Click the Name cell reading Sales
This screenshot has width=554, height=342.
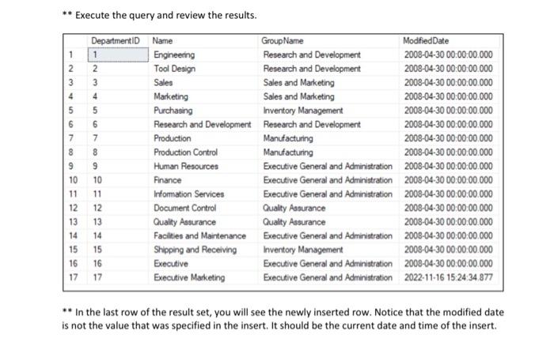(x=203, y=82)
